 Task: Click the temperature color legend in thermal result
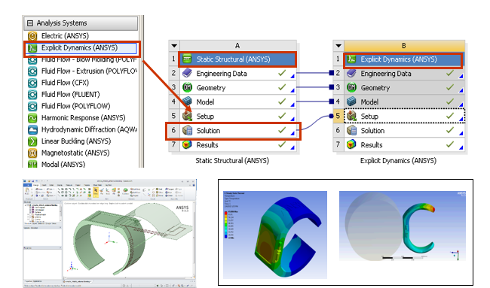pyautogui.click(x=226, y=225)
